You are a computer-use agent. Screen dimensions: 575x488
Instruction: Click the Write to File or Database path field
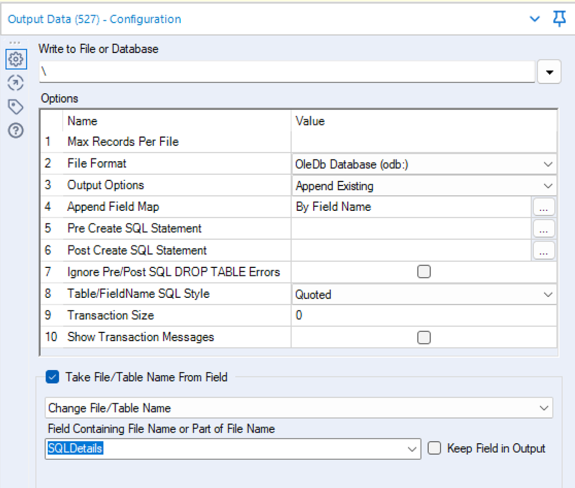tap(287, 71)
